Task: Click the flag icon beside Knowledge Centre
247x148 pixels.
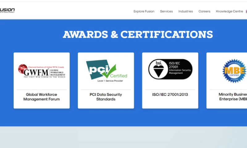Action: pos(246,11)
